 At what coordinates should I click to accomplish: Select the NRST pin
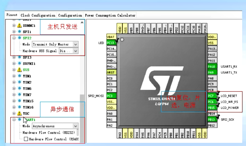coord(111,72)
